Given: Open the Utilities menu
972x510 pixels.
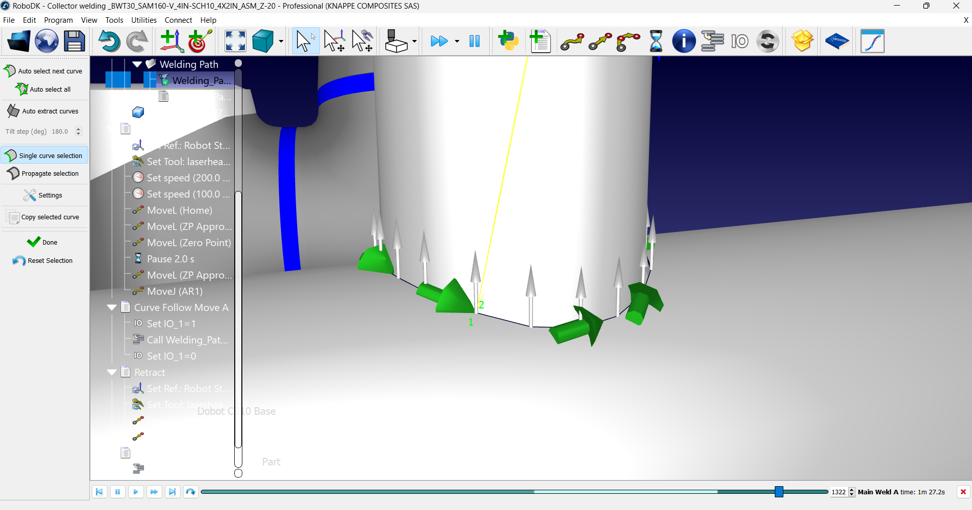Looking at the screenshot, I should (143, 20).
